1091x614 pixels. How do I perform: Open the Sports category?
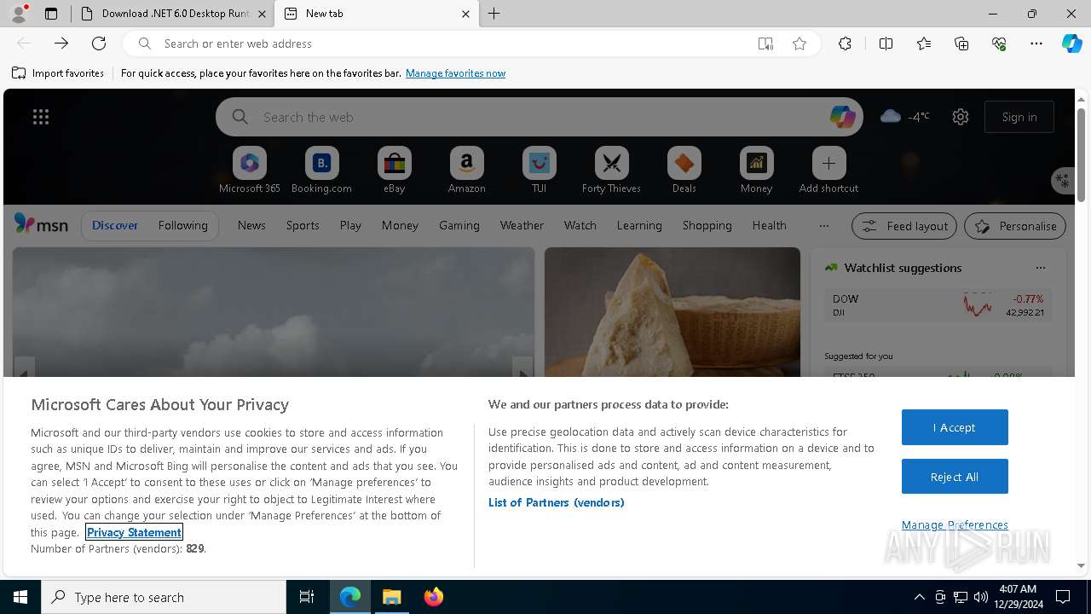click(x=303, y=225)
